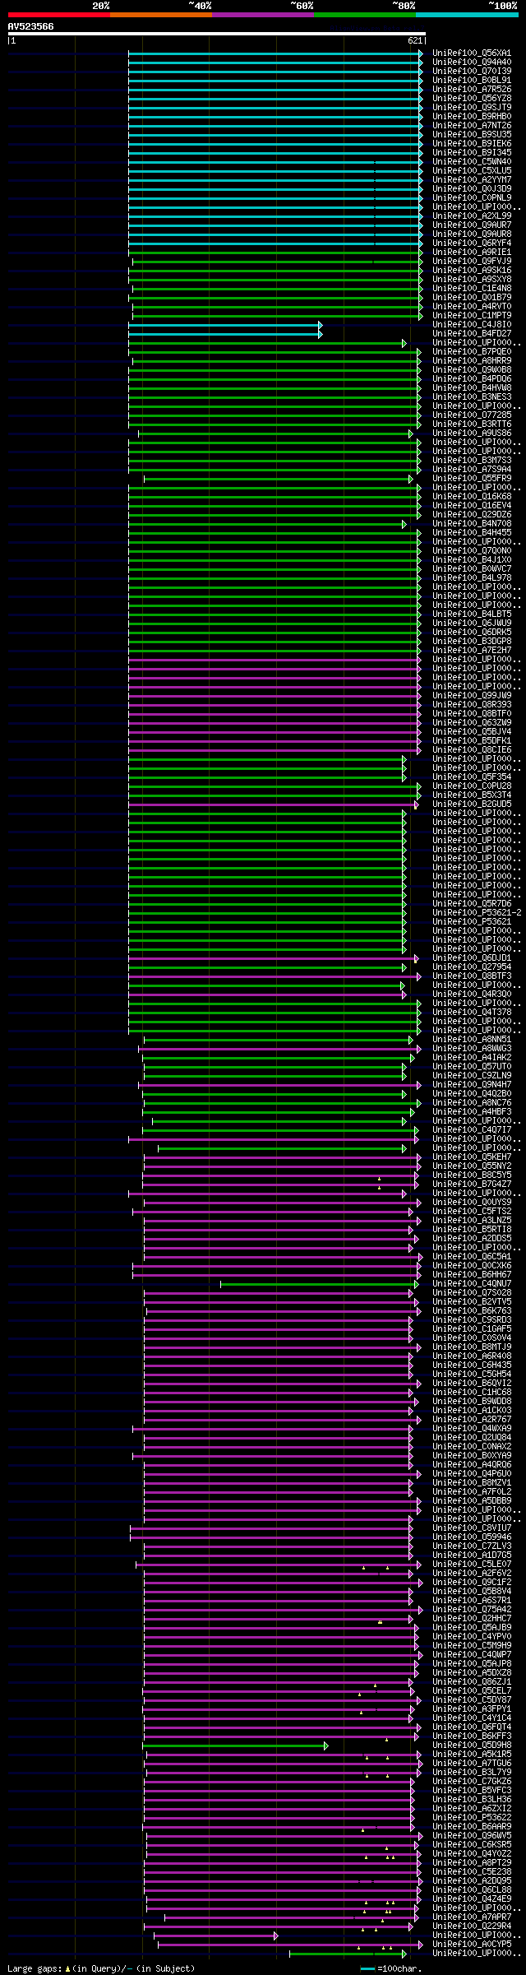
Task: Select label UniRef100_Q0UYS9
Action: coord(472,1202)
